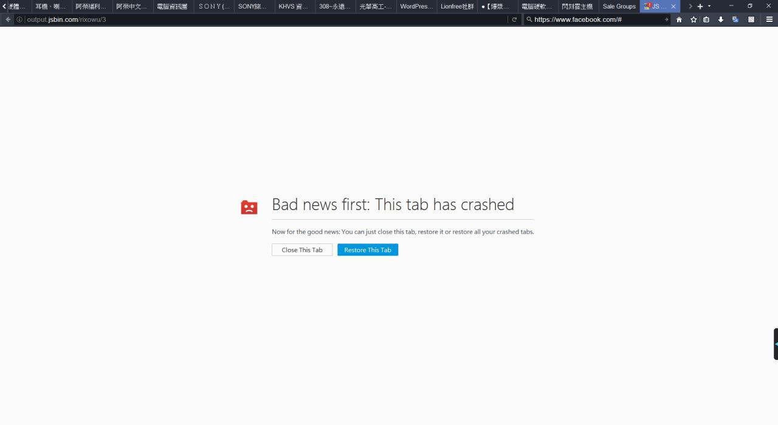Expand the side panel handle on right edge
Image resolution: width=778 pixels, height=425 pixels.
pyautogui.click(x=776, y=344)
